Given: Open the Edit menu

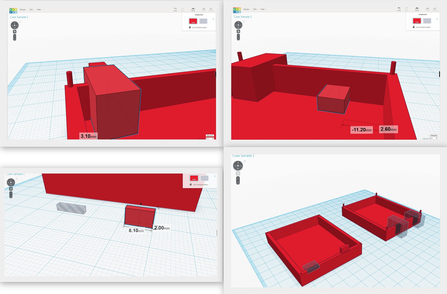Looking at the screenshot, I should coord(31,9).
